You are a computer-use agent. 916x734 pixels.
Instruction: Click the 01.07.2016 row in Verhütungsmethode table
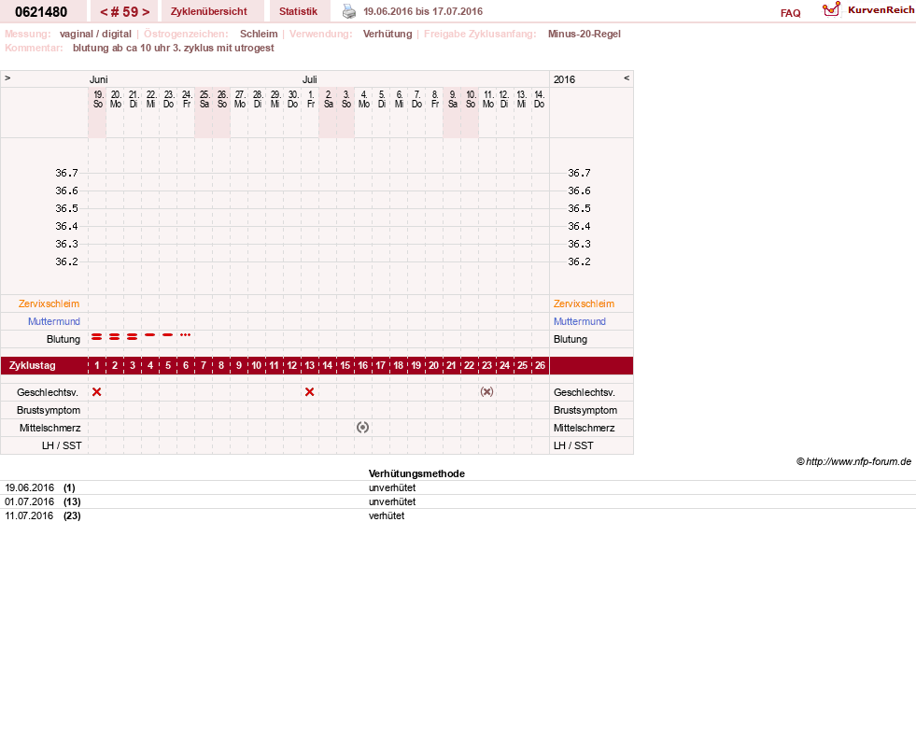click(458, 501)
